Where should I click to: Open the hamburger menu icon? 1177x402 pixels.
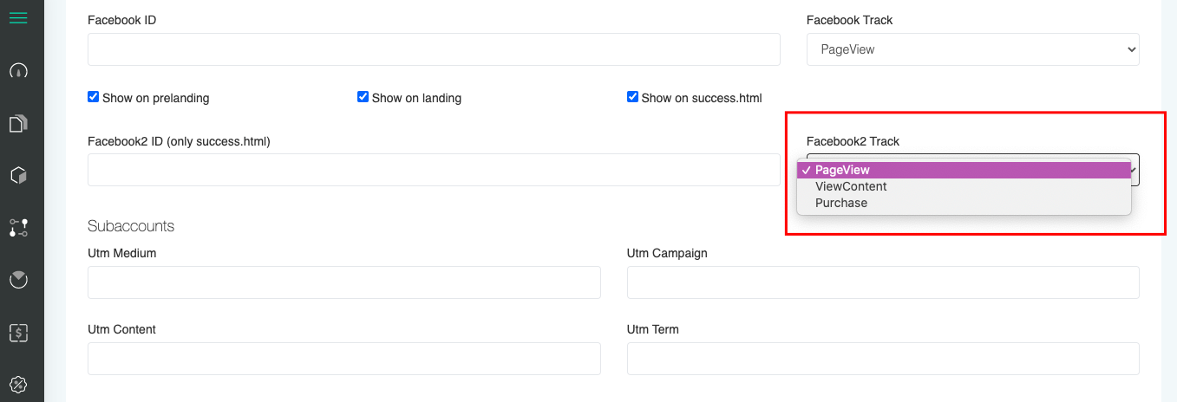coord(18,17)
